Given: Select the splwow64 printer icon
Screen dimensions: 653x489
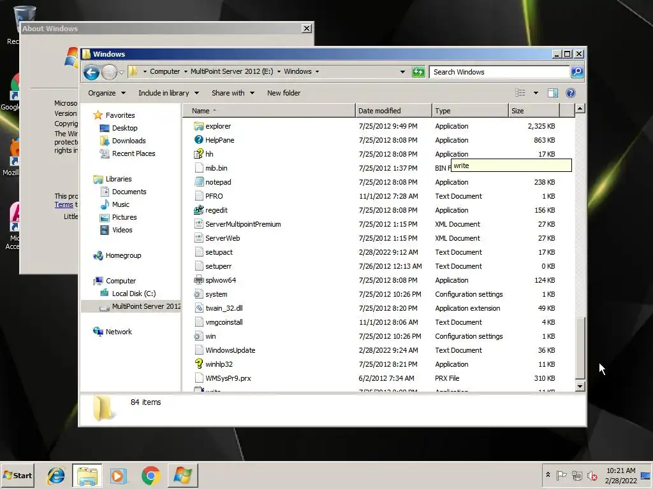Looking at the screenshot, I should [x=199, y=280].
